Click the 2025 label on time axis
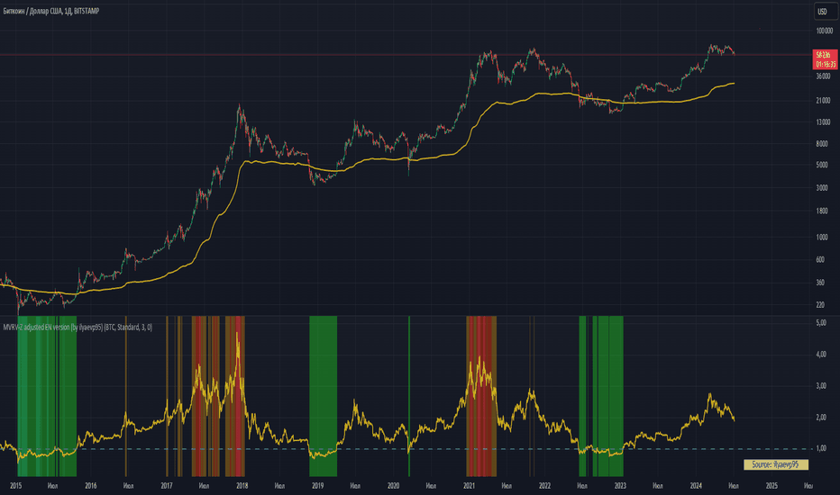The image size is (840, 495). click(x=772, y=486)
